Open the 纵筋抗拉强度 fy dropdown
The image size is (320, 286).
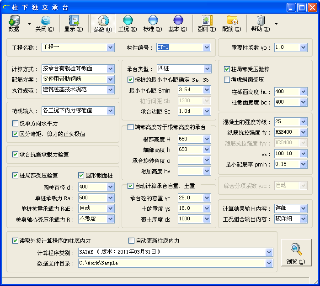303,132
